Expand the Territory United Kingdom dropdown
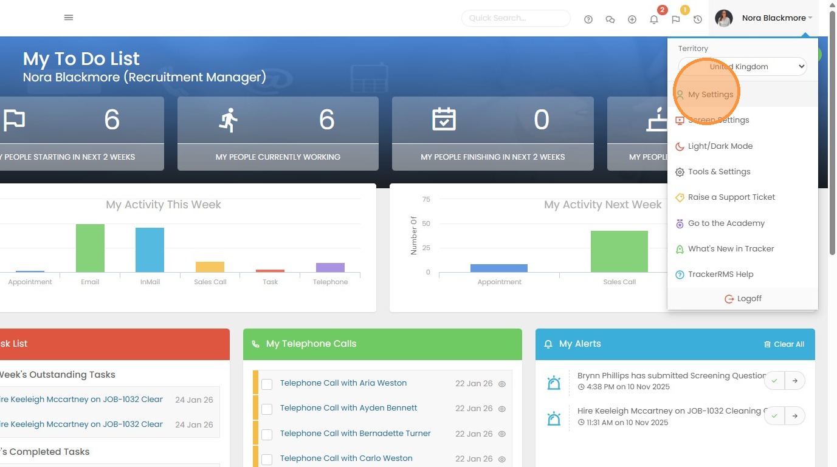Image resolution: width=837 pixels, height=467 pixels. (x=743, y=67)
